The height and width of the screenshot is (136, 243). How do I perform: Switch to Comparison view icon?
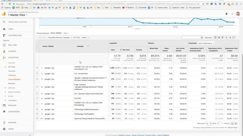(226, 37)
